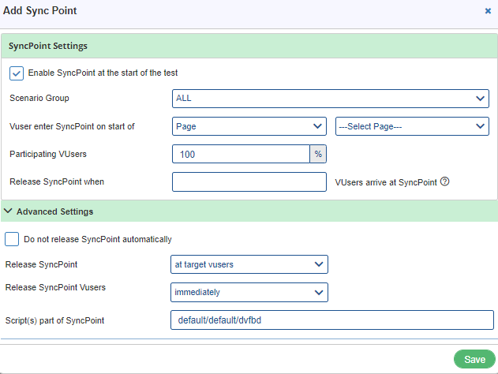Open the Scenario Group dropdown
498x374 pixels.
tap(330, 99)
